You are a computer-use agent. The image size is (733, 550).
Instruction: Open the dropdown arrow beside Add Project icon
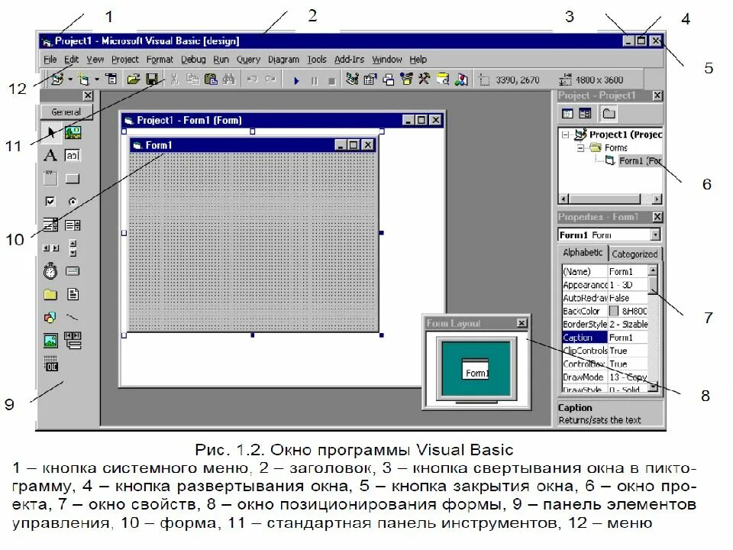coord(70,80)
